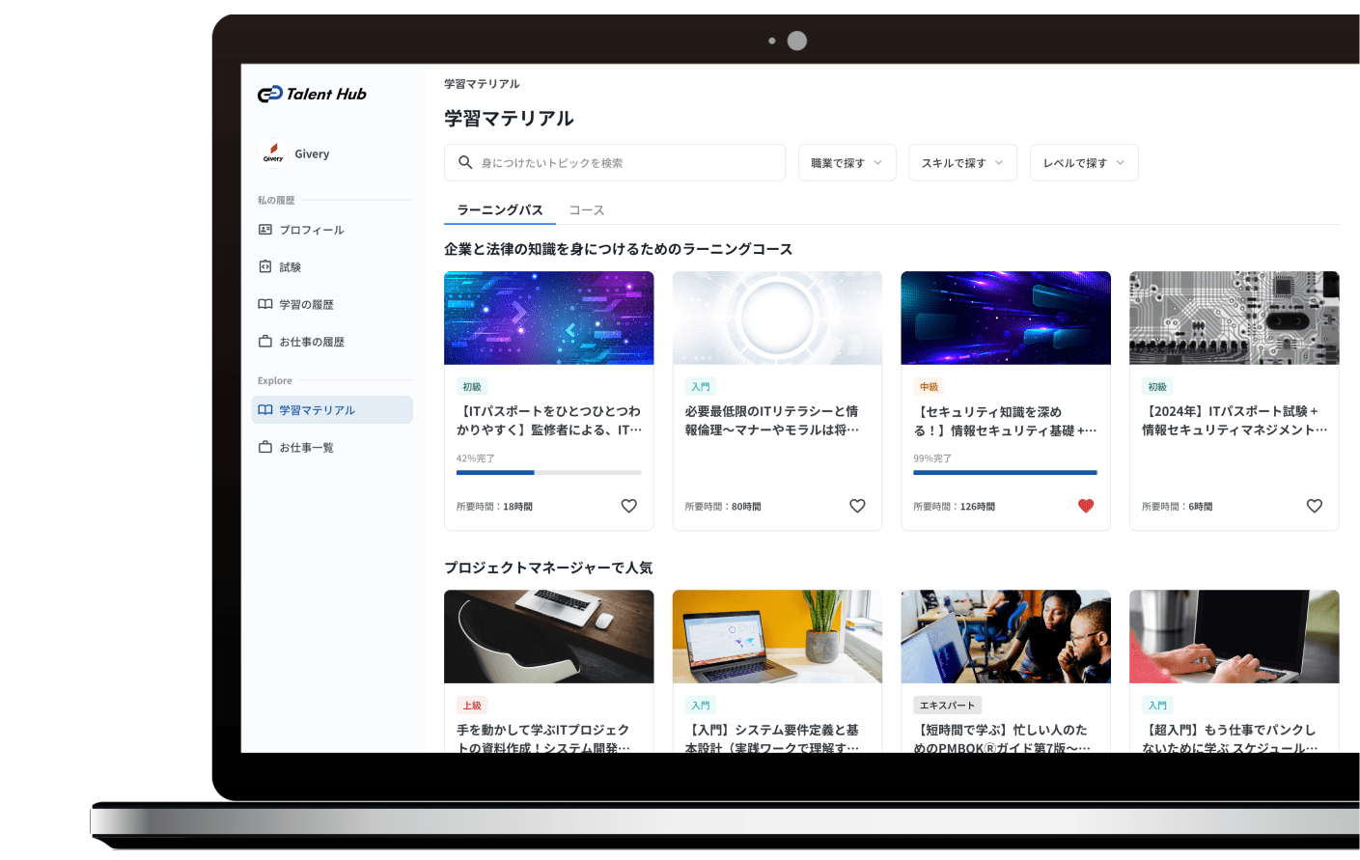Toggle heart on the 80時間 course
This screenshot has width=1360, height=860.
857,506
